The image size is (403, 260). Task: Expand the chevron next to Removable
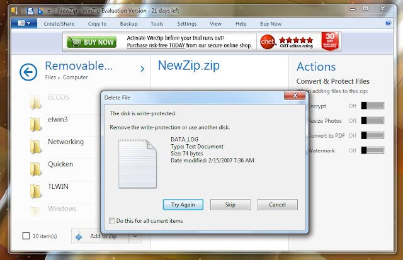142,69
